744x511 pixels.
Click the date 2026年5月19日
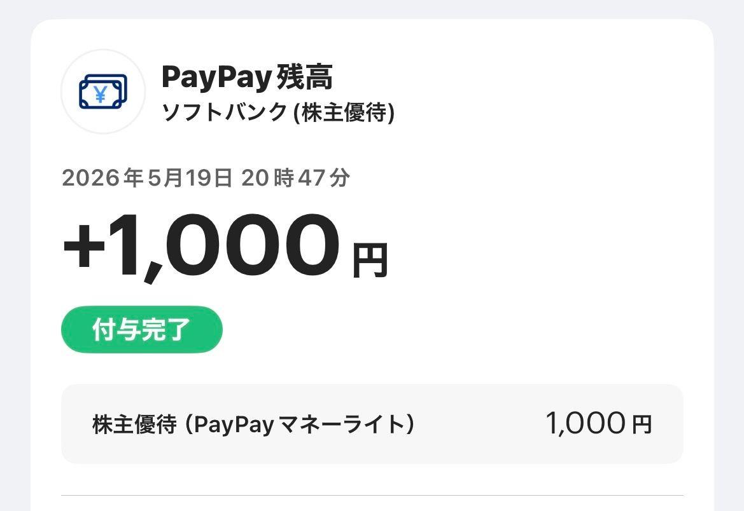pos(147,178)
